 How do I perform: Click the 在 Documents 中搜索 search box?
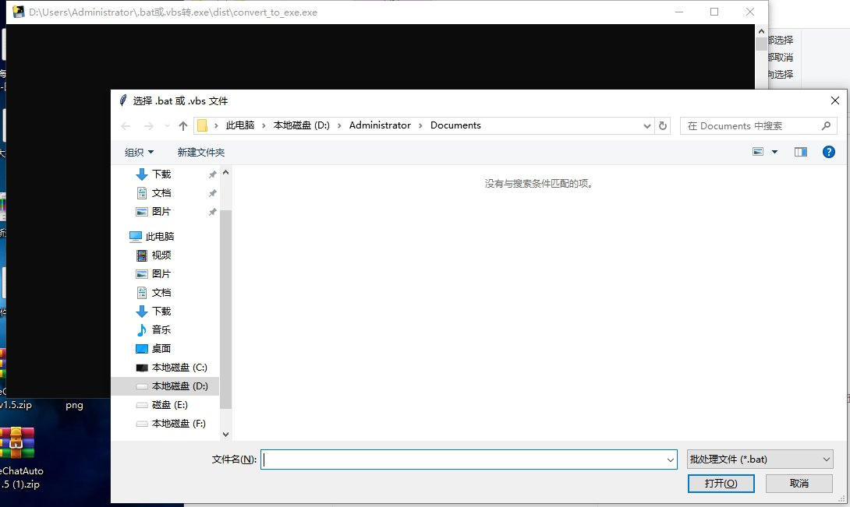tap(749, 125)
